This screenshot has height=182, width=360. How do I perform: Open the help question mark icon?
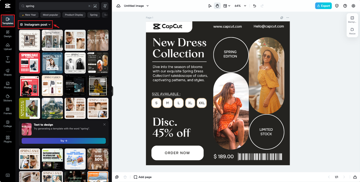tap(345, 6)
